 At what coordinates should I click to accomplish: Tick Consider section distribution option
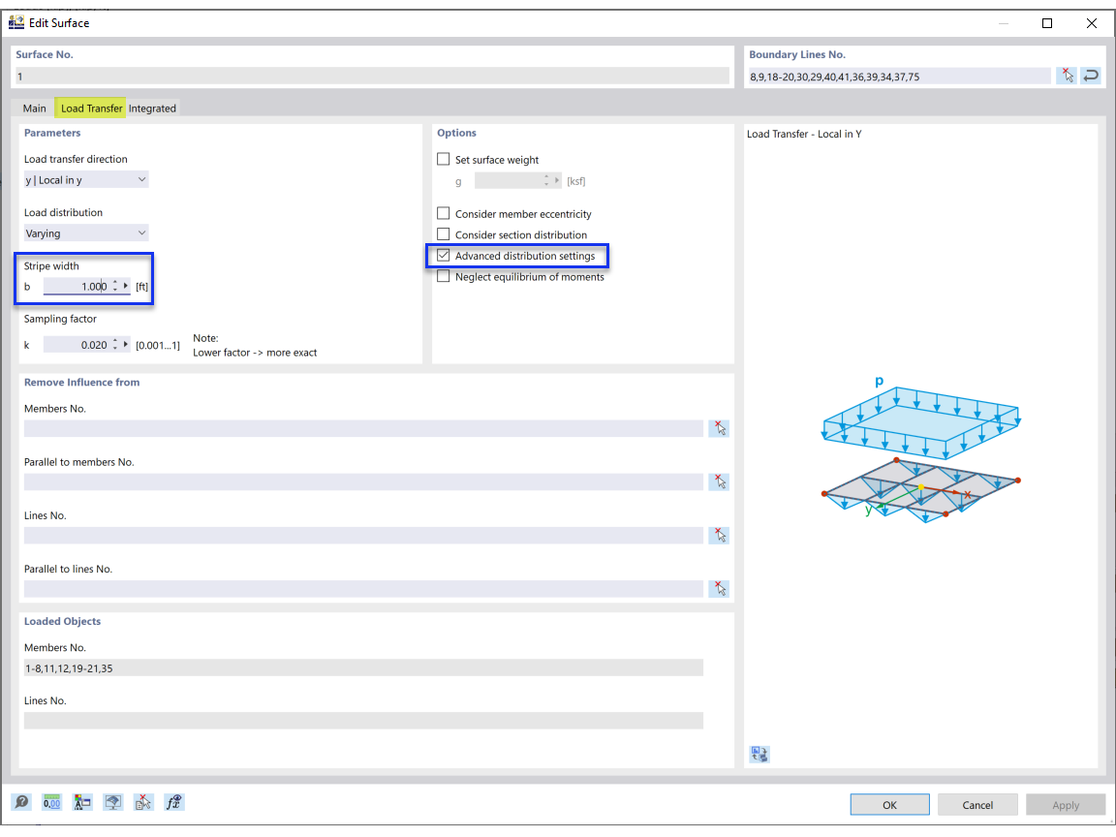coord(444,234)
